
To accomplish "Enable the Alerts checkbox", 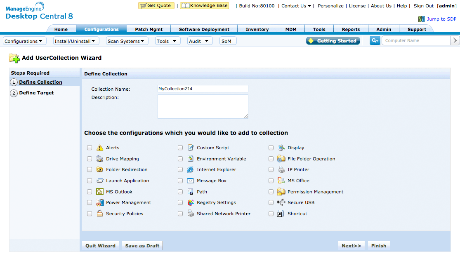I will pos(90,148).
